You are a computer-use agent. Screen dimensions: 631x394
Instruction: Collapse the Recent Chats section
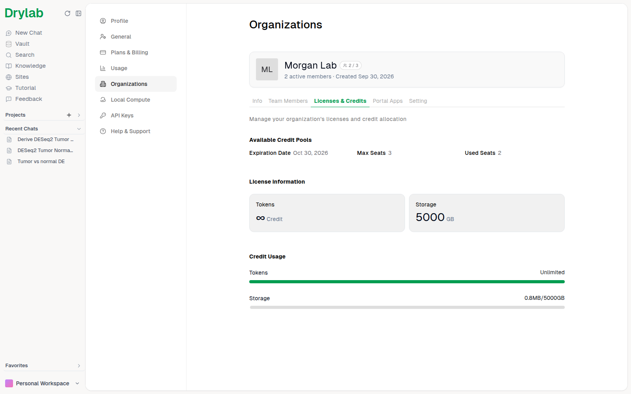point(79,129)
